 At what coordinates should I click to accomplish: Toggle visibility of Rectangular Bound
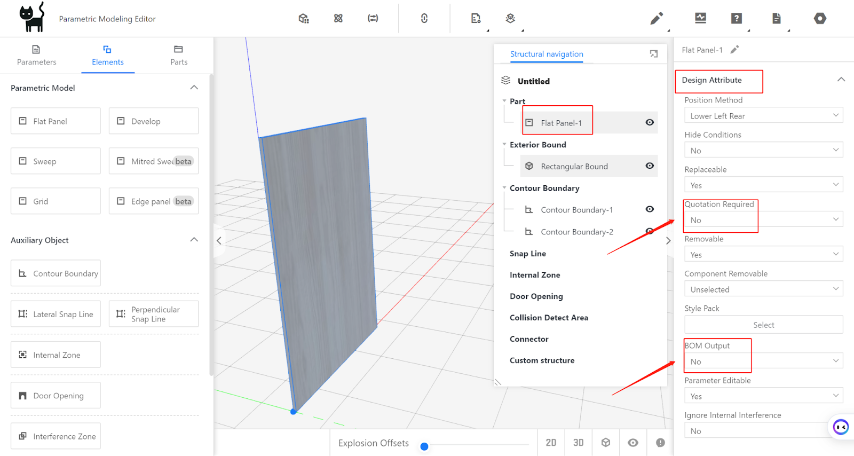650,166
